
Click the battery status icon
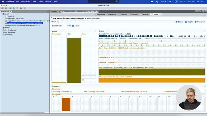pyautogui.click(x=171, y=1)
